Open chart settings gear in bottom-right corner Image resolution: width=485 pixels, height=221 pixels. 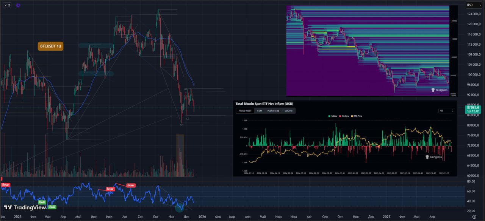tap(474, 217)
